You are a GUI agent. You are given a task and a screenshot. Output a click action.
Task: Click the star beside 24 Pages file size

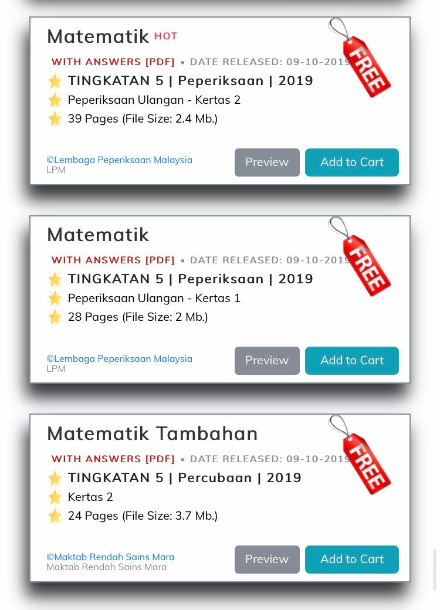(55, 516)
